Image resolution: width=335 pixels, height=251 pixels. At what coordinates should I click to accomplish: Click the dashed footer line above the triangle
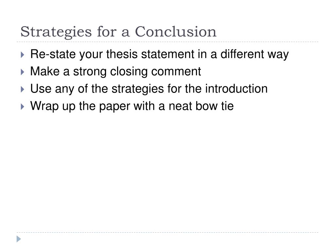(167, 232)
